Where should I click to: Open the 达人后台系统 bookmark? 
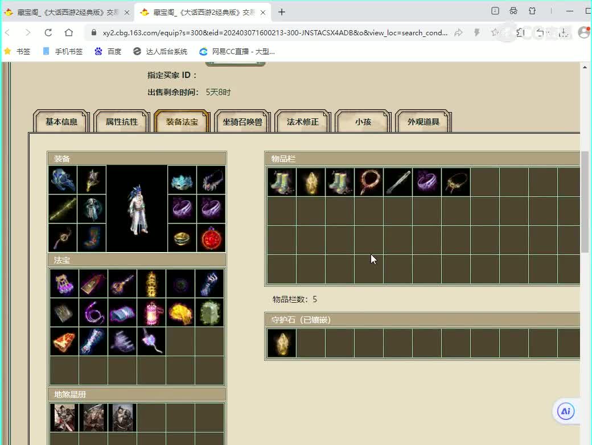pos(160,51)
